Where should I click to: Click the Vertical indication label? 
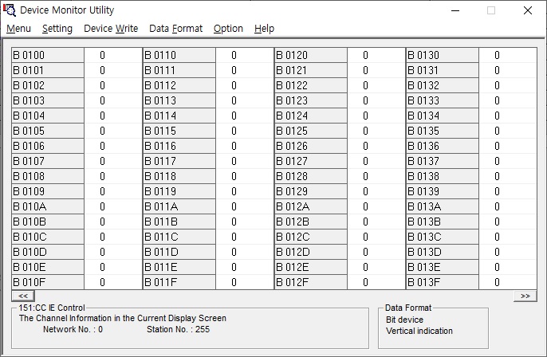coord(419,331)
